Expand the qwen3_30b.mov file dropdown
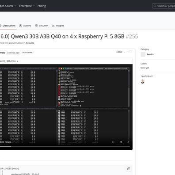Viewport: 175px width, 175px height. pyautogui.click(x=9, y=61)
